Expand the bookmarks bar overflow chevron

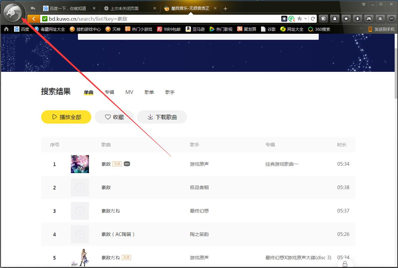coord(361,28)
